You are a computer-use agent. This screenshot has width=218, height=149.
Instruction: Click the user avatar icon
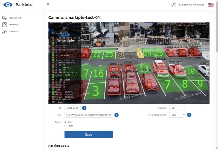pos(174,5)
